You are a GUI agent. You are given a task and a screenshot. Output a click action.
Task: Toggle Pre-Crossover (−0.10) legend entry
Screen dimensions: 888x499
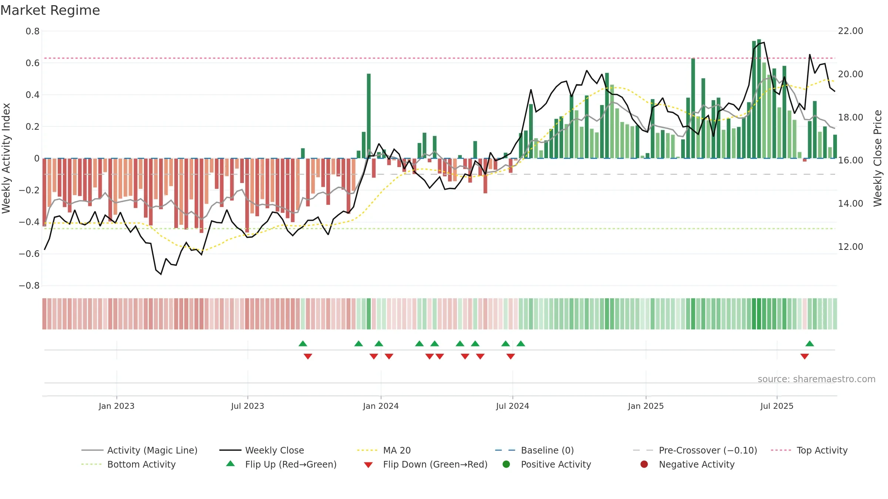[x=695, y=450]
